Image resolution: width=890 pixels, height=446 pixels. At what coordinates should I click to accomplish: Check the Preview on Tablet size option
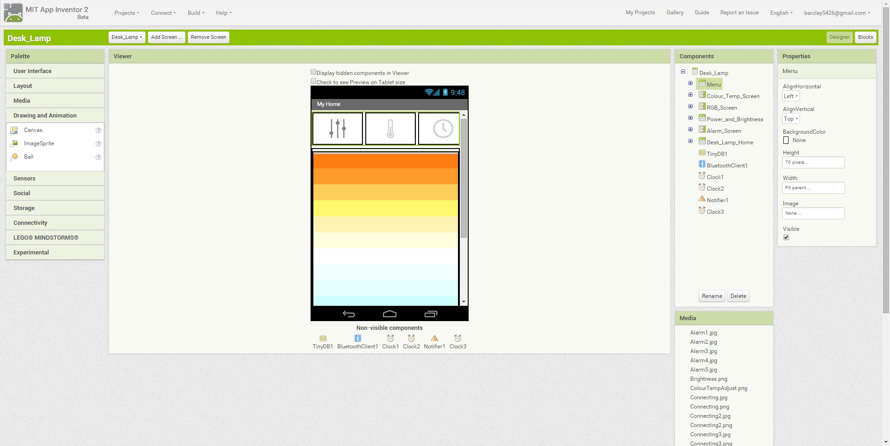click(313, 81)
